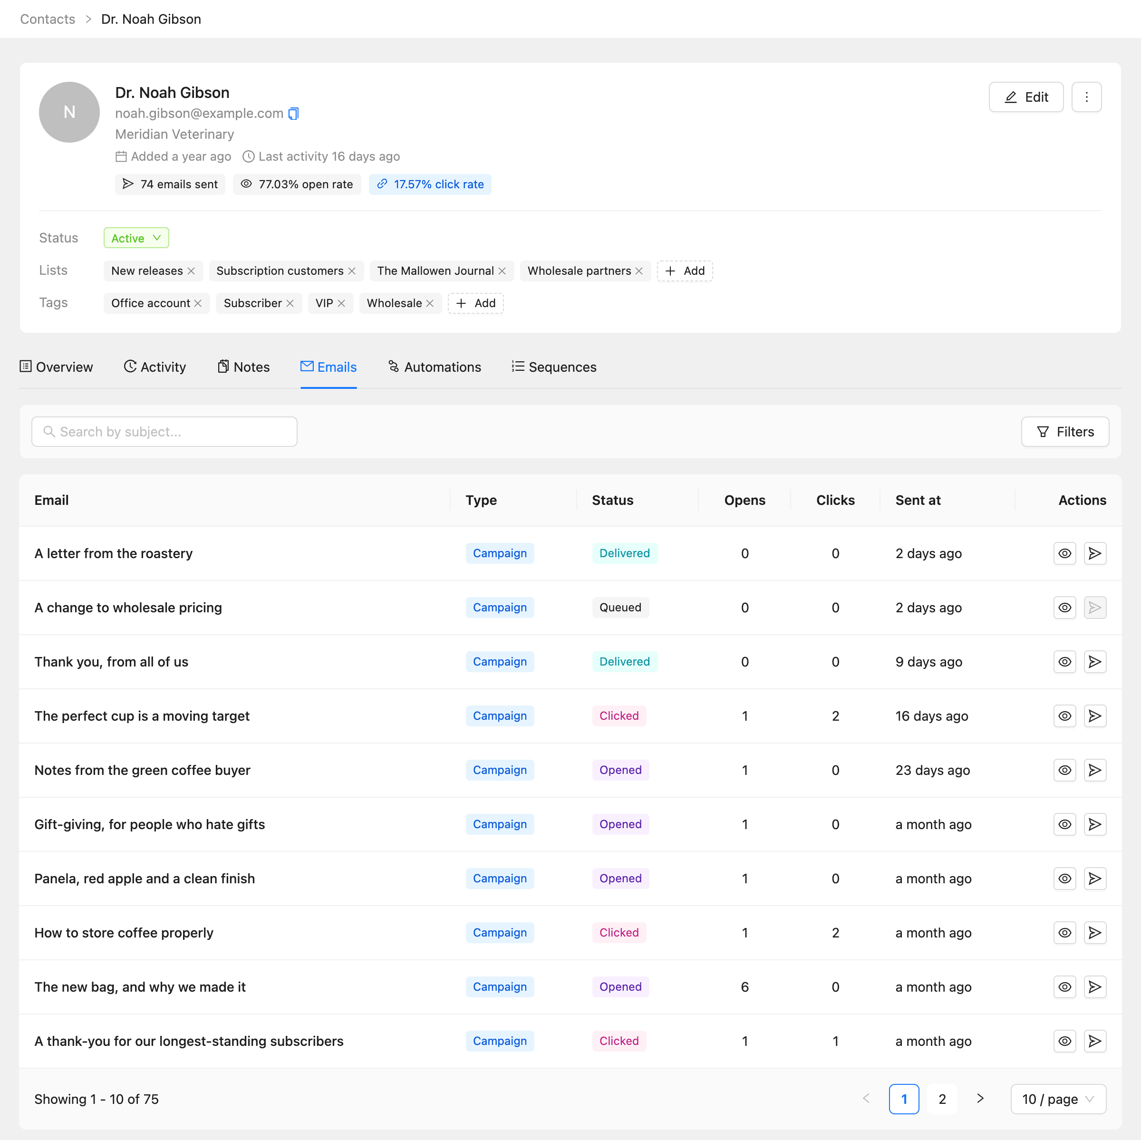Click the N avatar thumbnail
This screenshot has width=1141, height=1140.
pyautogui.click(x=69, y=112)
